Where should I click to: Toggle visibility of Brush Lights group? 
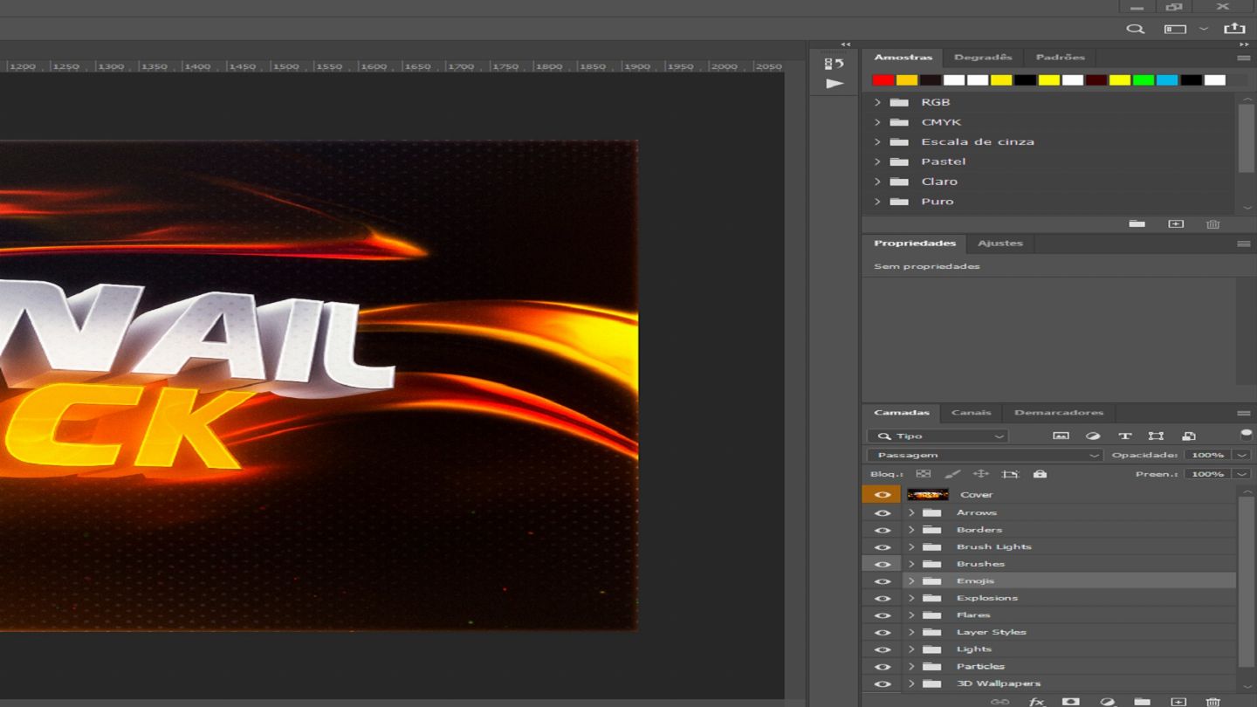[883, 547]
